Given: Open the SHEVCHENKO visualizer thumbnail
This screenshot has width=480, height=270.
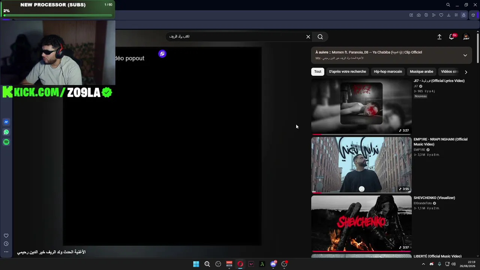Looking at the screenshot, I should 361,223.
